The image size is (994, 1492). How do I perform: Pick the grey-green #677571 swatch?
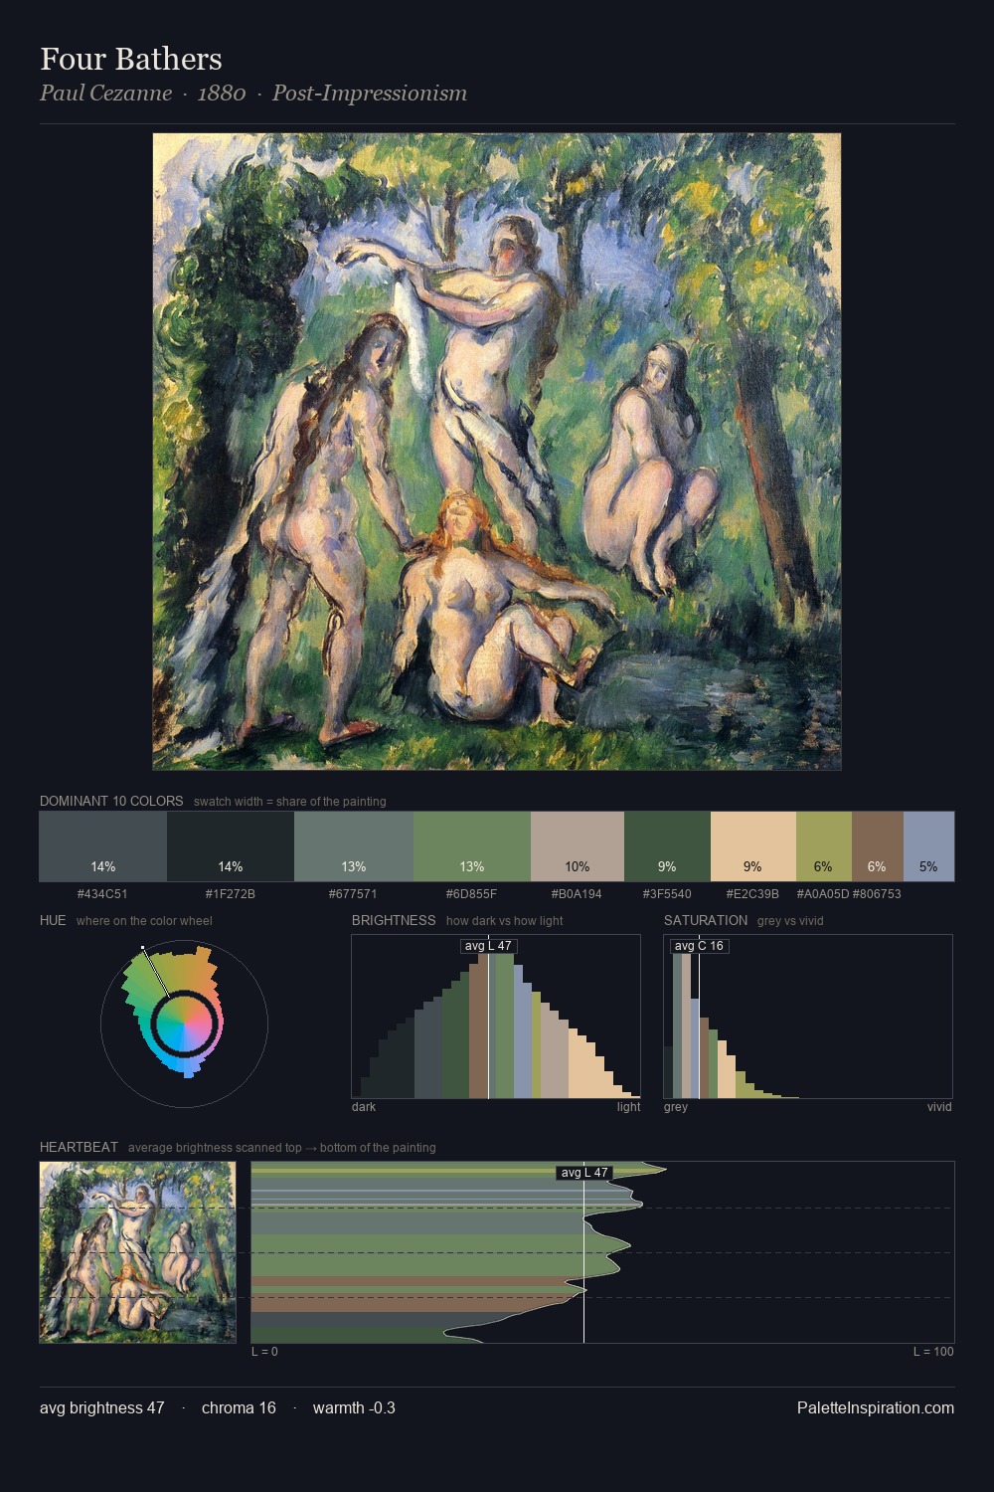[354, 846]
